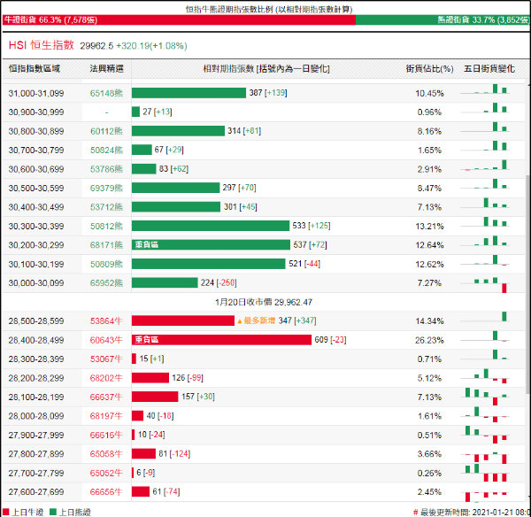Click the 街貨佔比(%) column header
The width and height of the screenshot is (531, 517).
click(x=429, y=69)
